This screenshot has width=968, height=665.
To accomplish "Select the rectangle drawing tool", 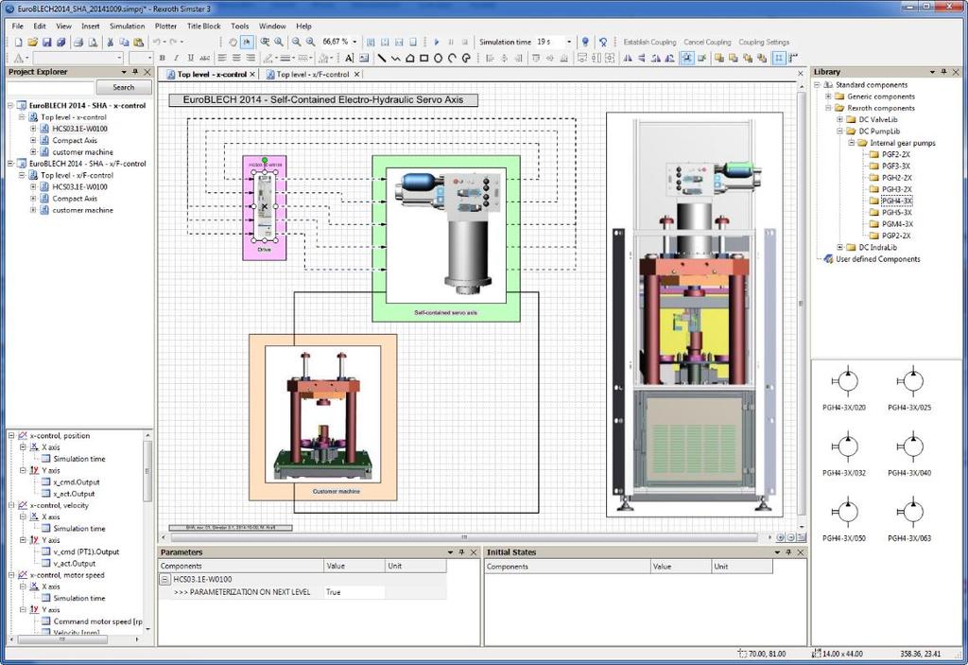I will (424, 58).
